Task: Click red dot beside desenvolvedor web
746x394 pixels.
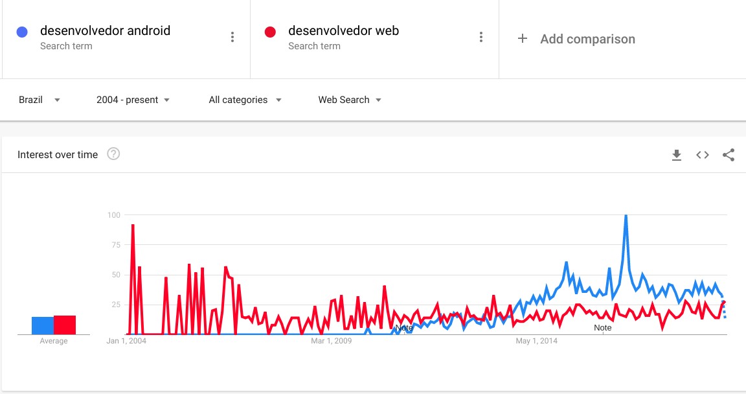Action: tap(270, 32)
